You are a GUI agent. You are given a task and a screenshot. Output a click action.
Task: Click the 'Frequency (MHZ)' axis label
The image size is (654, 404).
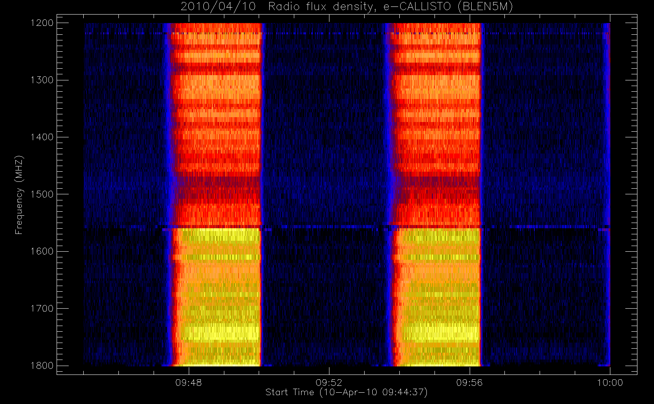(x=19, y=195)
